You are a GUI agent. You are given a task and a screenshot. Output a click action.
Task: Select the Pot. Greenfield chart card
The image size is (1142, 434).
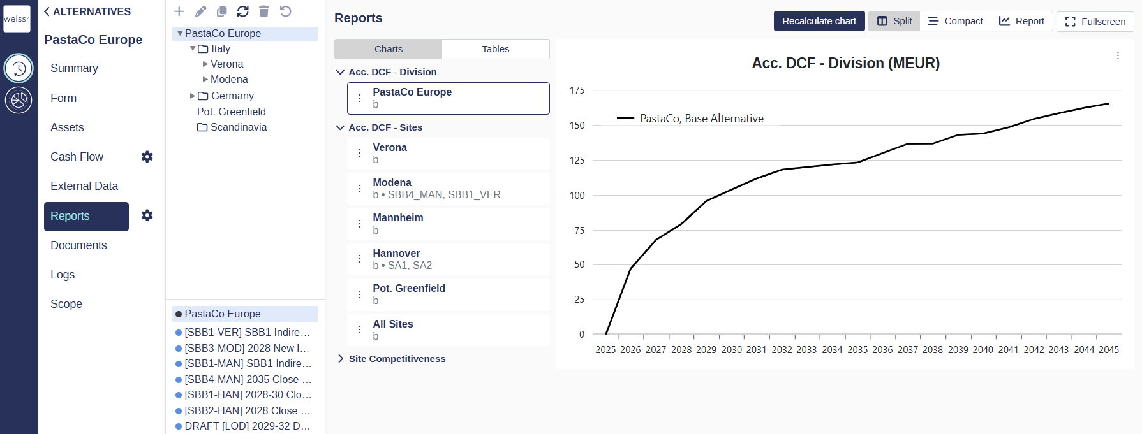(449, 294)
